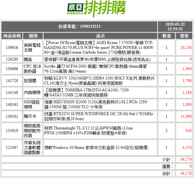Click the price 20,248

pyautogui.click(x=186, y=47)
